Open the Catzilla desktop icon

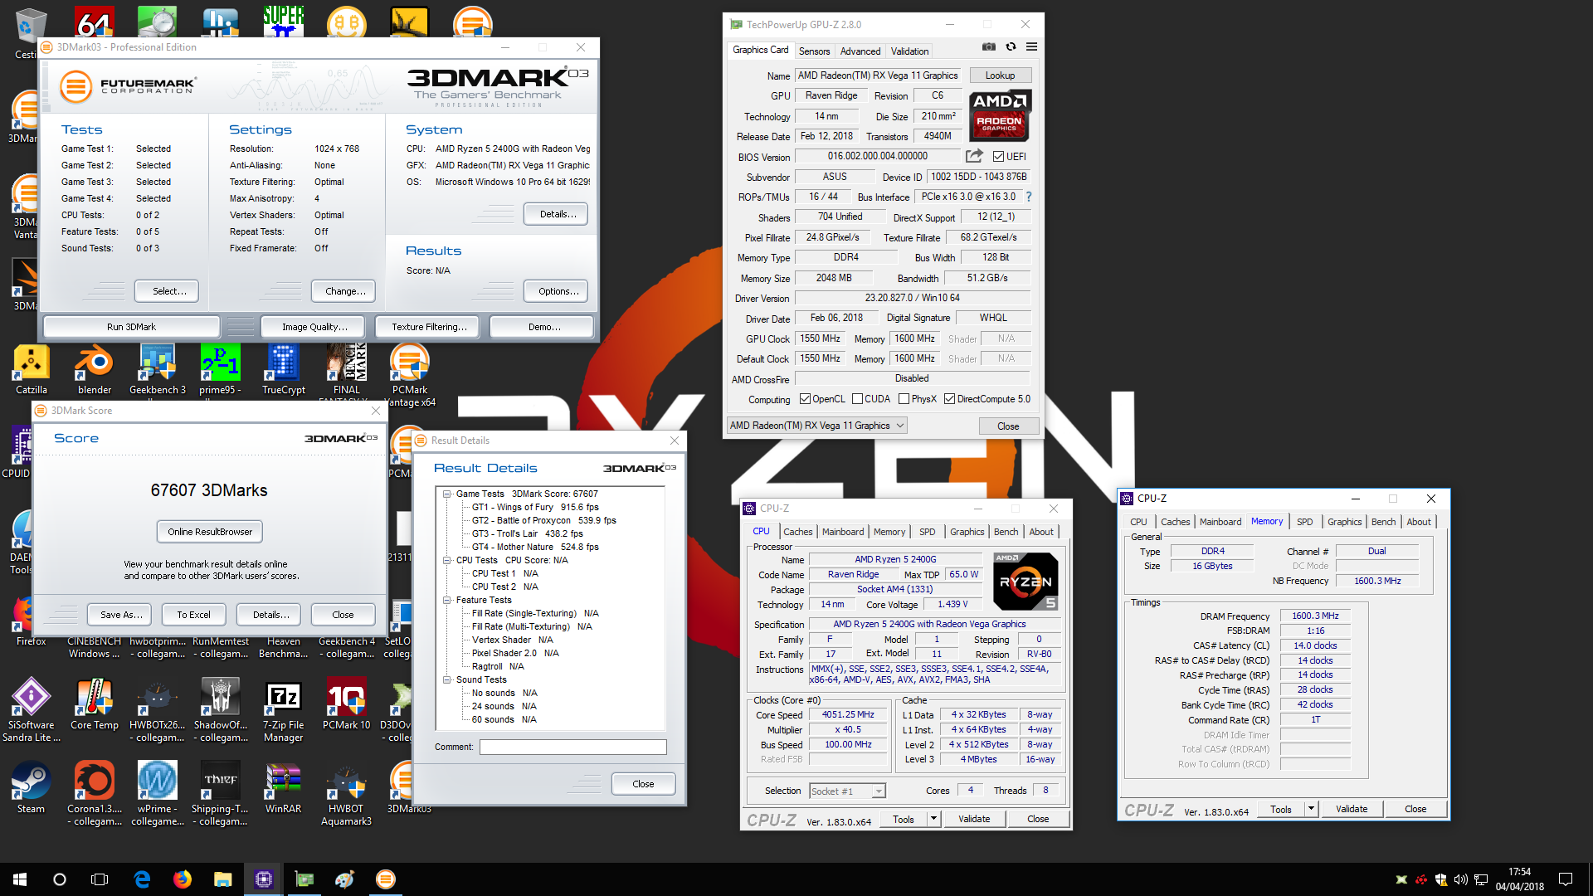pyautogui.click(x=32, y=370)
